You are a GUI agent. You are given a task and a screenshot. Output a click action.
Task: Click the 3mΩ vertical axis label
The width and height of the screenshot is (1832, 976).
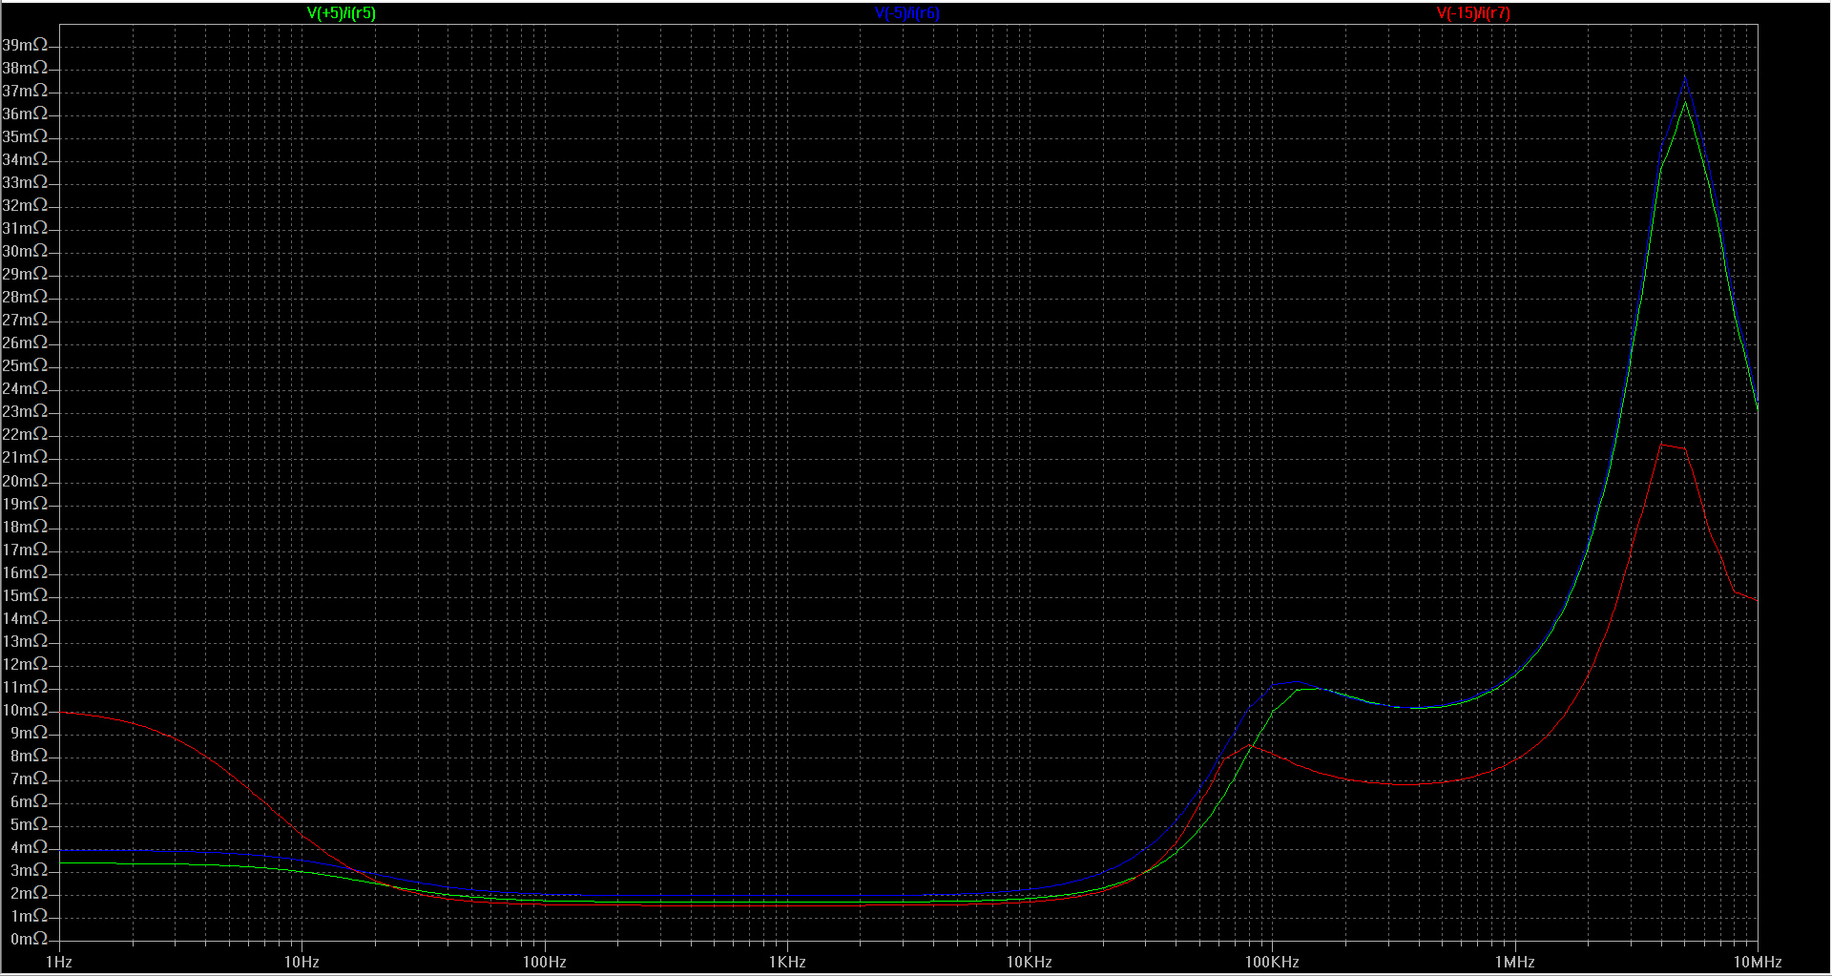pos(29,870)
